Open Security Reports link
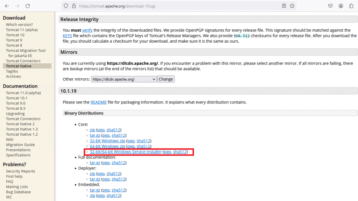Viewport: 358px width, 201px height. (21, 171)
